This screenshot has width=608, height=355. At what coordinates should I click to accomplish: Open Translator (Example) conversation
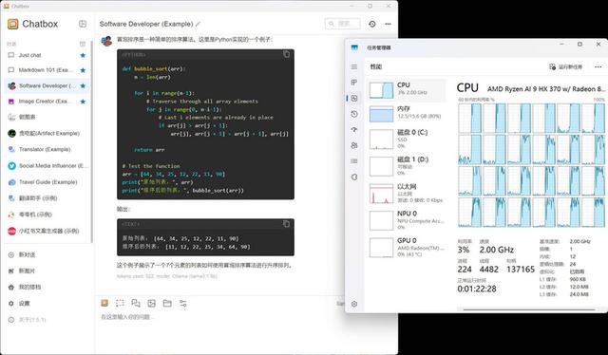click(x=45, y=149)
